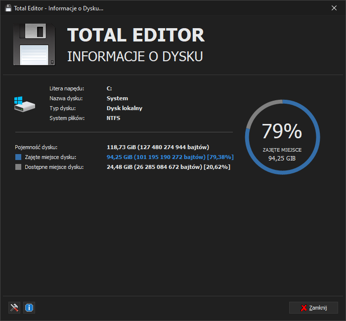Open the blue information icon
This screenshot has width=346, height=321.
point(29,308)
